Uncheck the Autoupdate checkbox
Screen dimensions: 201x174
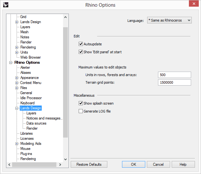pyautogui.click(x=81, y=44)
